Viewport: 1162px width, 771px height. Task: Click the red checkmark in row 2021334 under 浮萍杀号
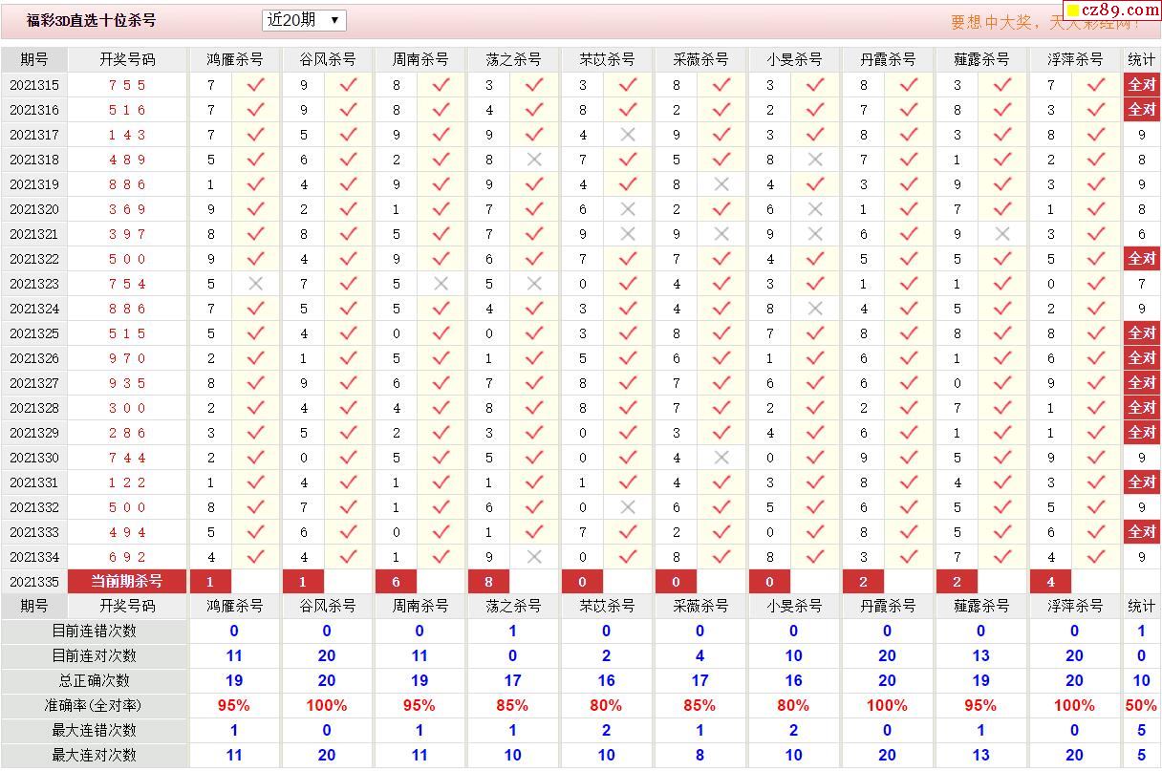1096,557
